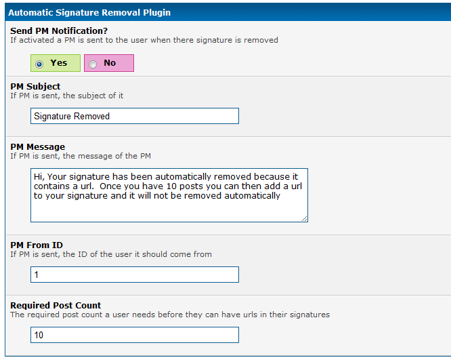Focus the PM From ID field
Screen dimensions: 451x362
(x=135, y=275)
